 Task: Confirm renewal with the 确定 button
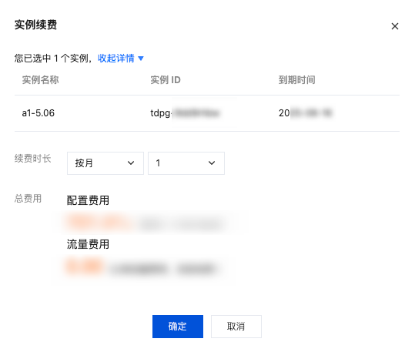point(178,327)
